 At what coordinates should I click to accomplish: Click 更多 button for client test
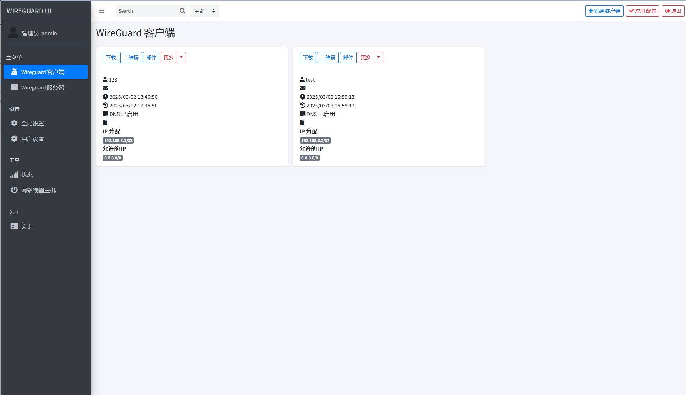pos(366,58)
